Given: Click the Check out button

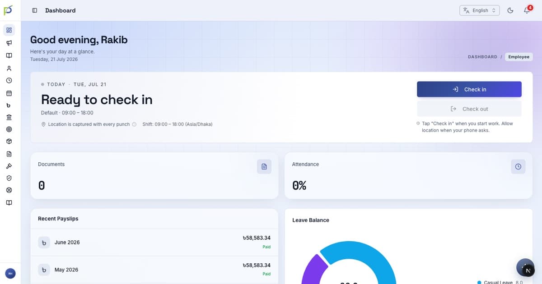Looking at the screenshot, I should (469, 109).
